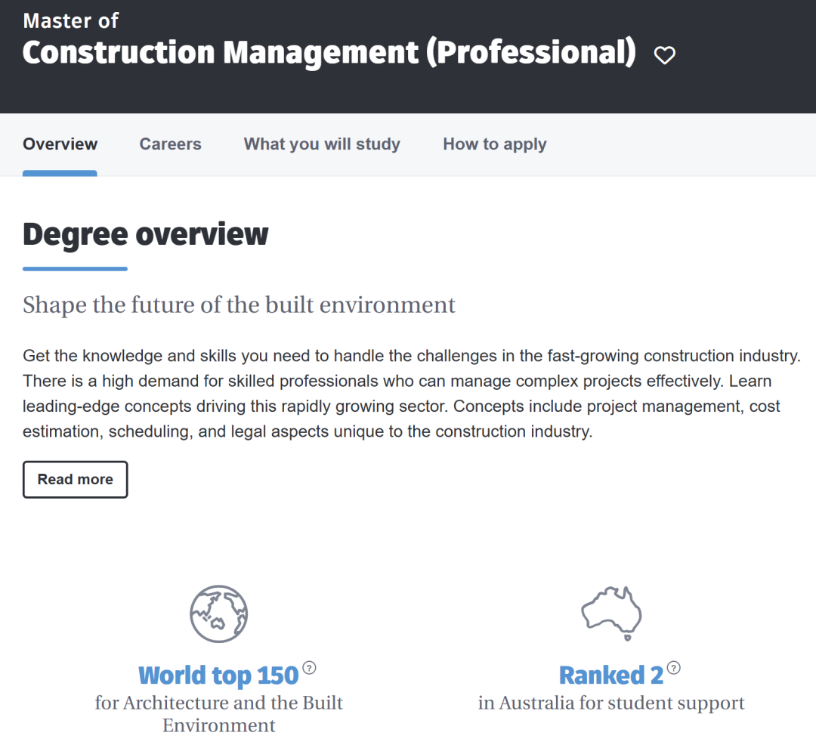
Task: Click the Construction Management (Professional) title
Action: coord(329,53)
